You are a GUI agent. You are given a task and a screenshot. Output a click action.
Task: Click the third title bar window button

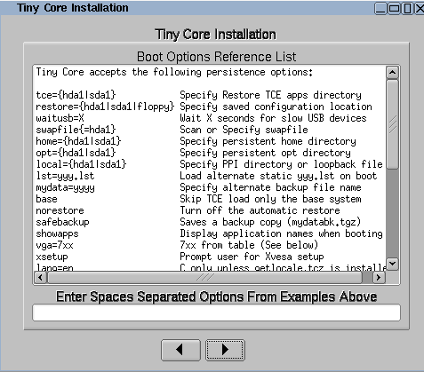[407, 8]
